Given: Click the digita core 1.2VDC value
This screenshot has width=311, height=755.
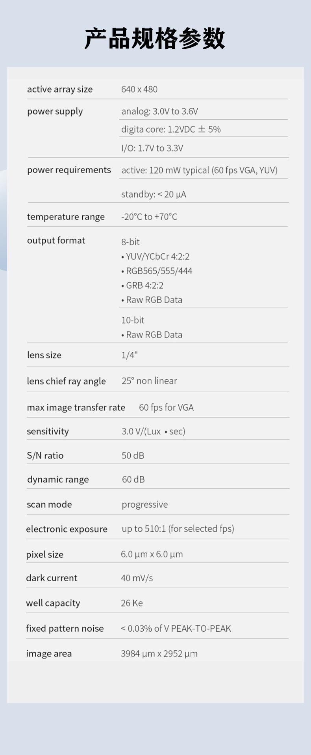Looking at the screenshot, I should [x=171, y=129].
